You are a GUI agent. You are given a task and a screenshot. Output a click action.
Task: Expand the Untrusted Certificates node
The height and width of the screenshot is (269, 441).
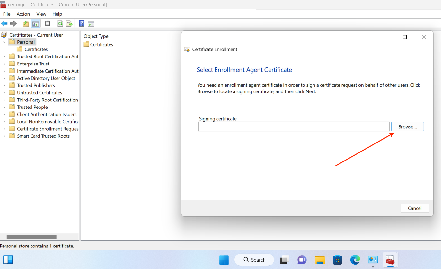point(4,93)
